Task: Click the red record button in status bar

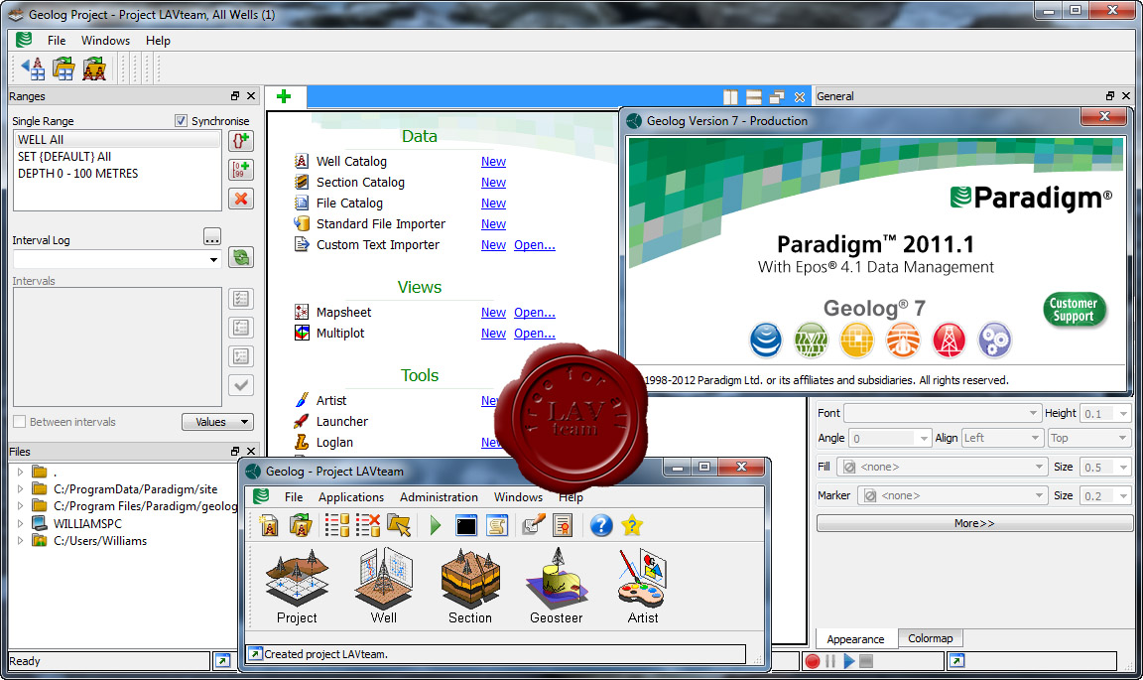Action: tap(812, 661)
